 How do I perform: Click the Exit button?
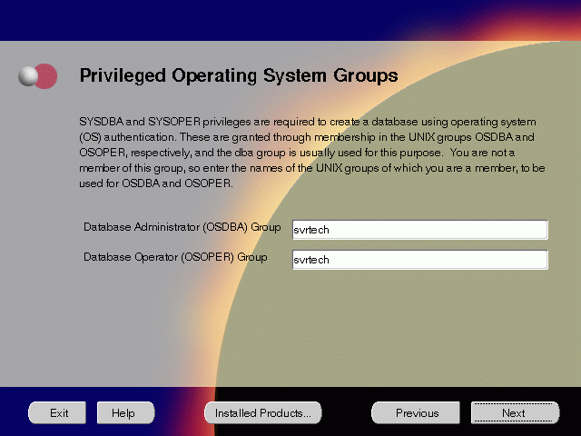pos(57,412)
